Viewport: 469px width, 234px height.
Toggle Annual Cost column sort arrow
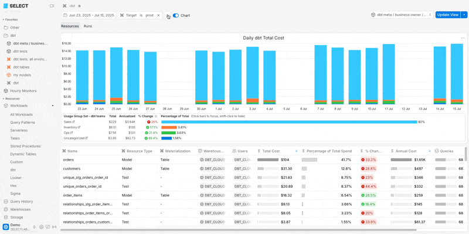point(430,151)
